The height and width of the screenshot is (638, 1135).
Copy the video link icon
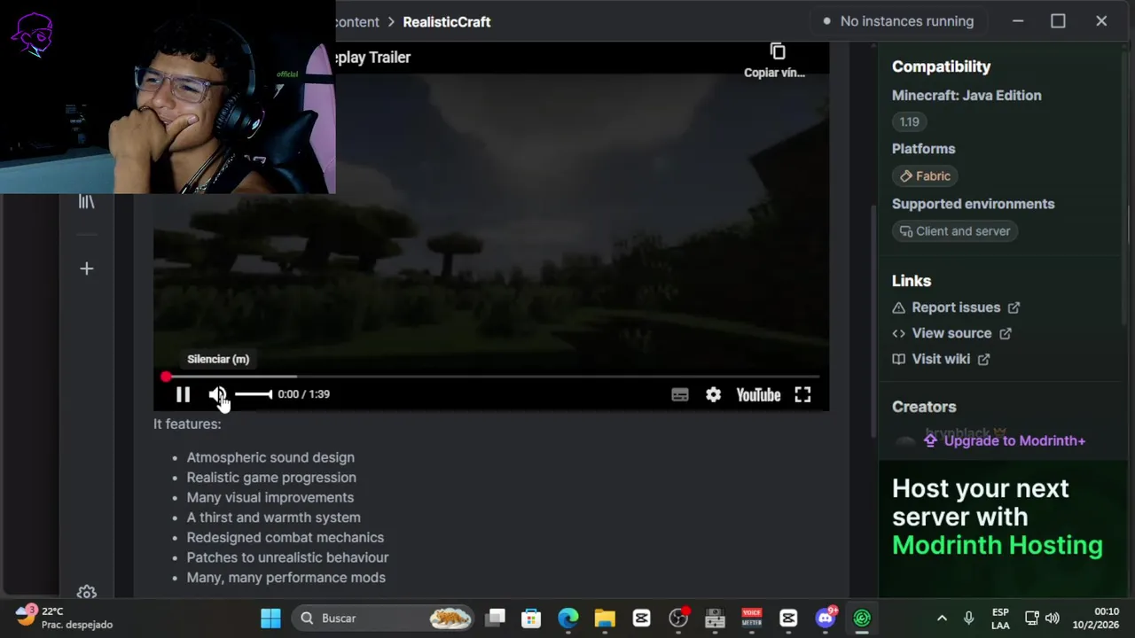click(x=778, y=52)
